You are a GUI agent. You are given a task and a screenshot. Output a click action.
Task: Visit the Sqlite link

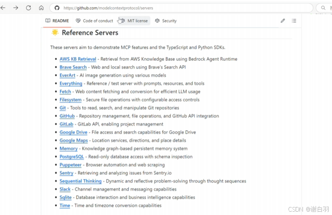65,197
